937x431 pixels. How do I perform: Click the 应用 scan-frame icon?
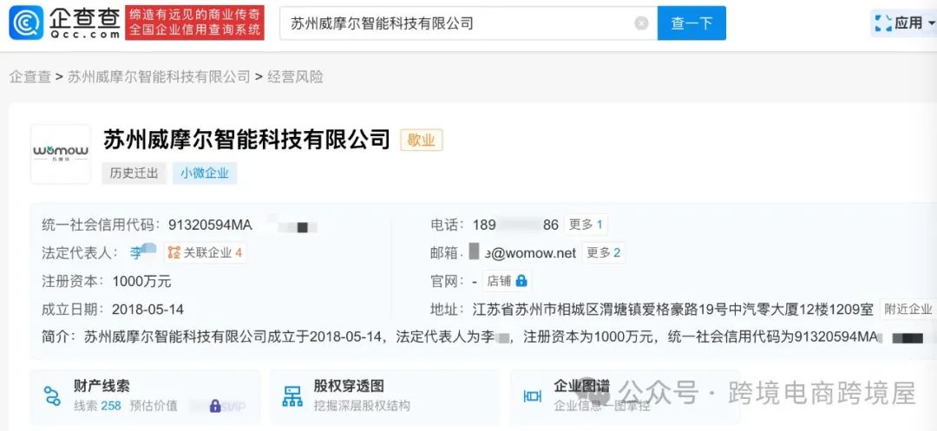tap(883, 23)
